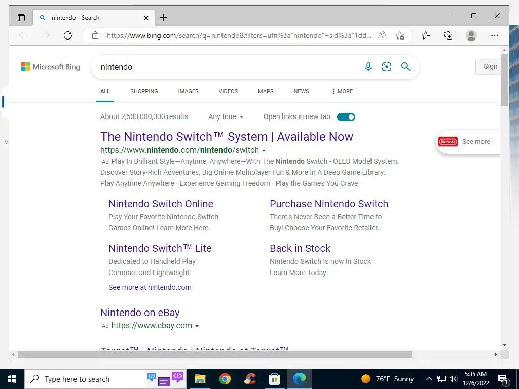Image resolution: width=519 pixels, height=389 pixels.
Task: Open the Purchase Nintendo Switch link
Action: [329, 204]
